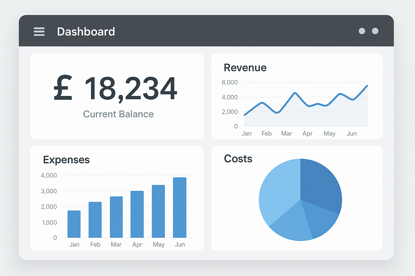Open the hamburger navigation menu
This screenshot has width=415, height=276.
[39, 32]
